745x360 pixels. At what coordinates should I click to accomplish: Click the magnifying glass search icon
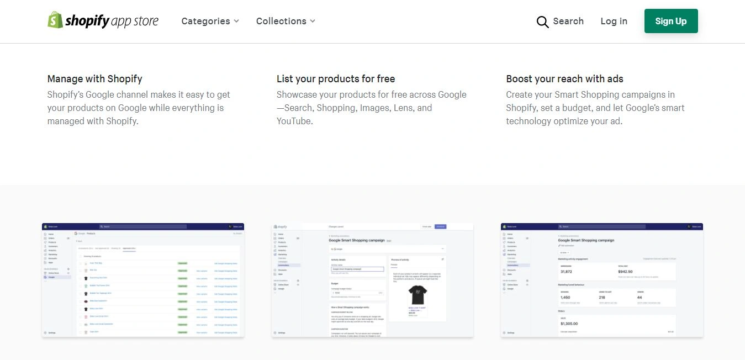542,22
